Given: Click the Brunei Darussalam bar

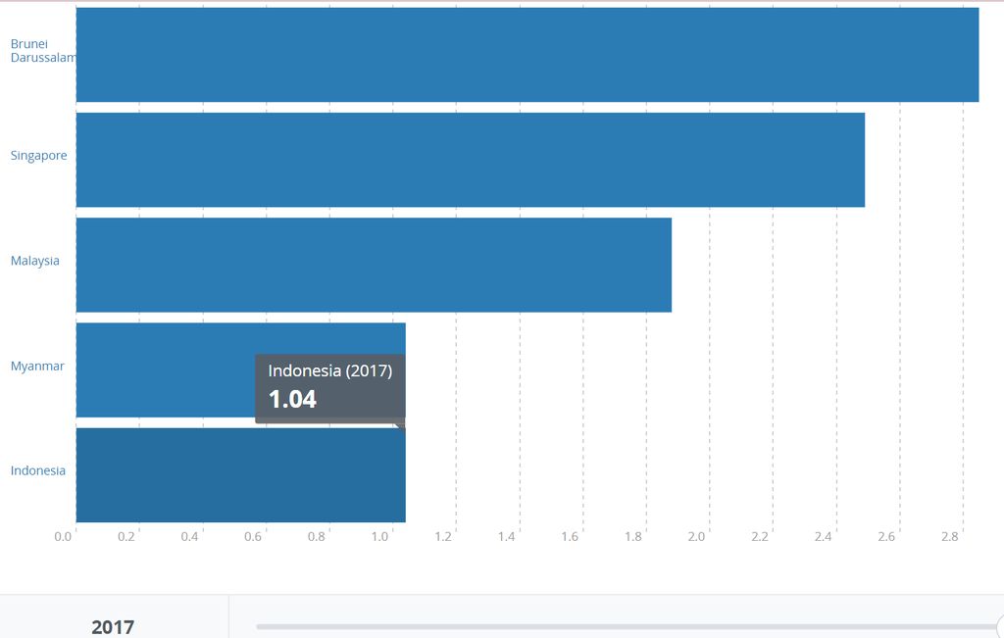Looking at the screenshot, I should coord(527,55).
